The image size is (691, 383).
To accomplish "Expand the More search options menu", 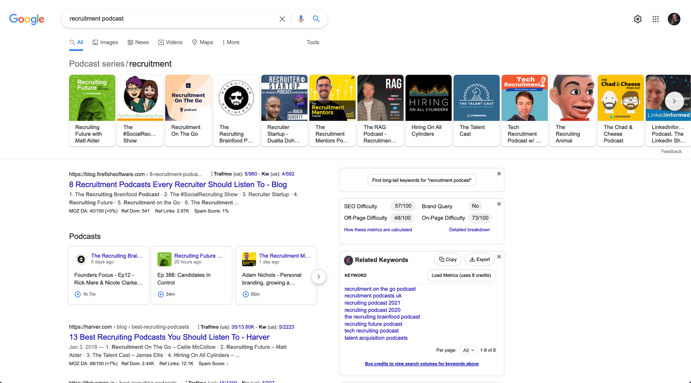I will click(230, 42).
